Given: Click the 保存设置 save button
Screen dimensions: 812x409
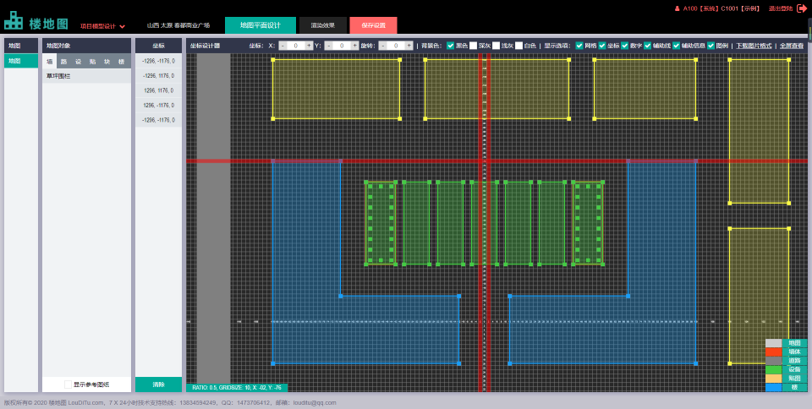Looking at the screenshot, I should (x=373, y=26).
